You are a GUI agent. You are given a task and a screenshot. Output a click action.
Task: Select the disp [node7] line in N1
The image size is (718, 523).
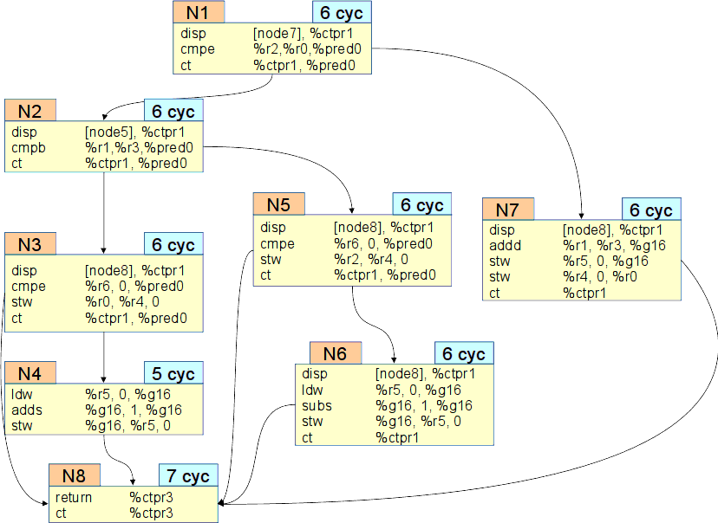[269, 34]
